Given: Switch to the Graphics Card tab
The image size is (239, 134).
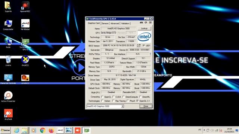Looking at the screenshot, I should (x=94, y=23).
